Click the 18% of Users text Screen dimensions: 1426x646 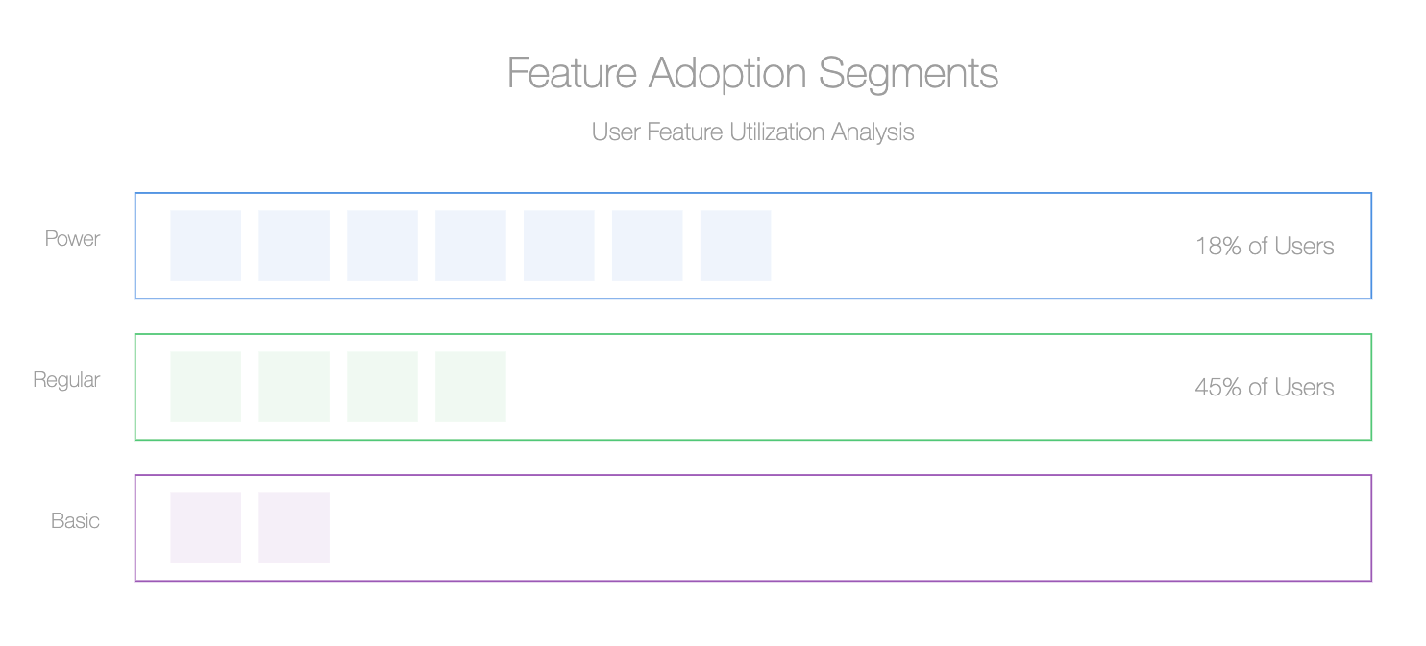(1265, 246)
